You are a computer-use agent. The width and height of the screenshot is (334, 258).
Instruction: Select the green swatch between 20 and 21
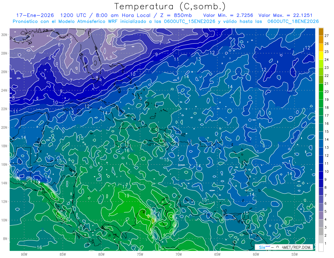[321, 88]
